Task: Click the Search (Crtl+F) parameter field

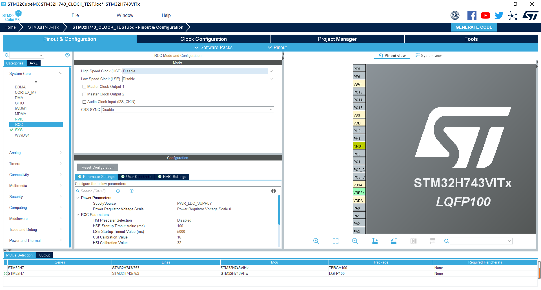Action: [x=96, y=191]
